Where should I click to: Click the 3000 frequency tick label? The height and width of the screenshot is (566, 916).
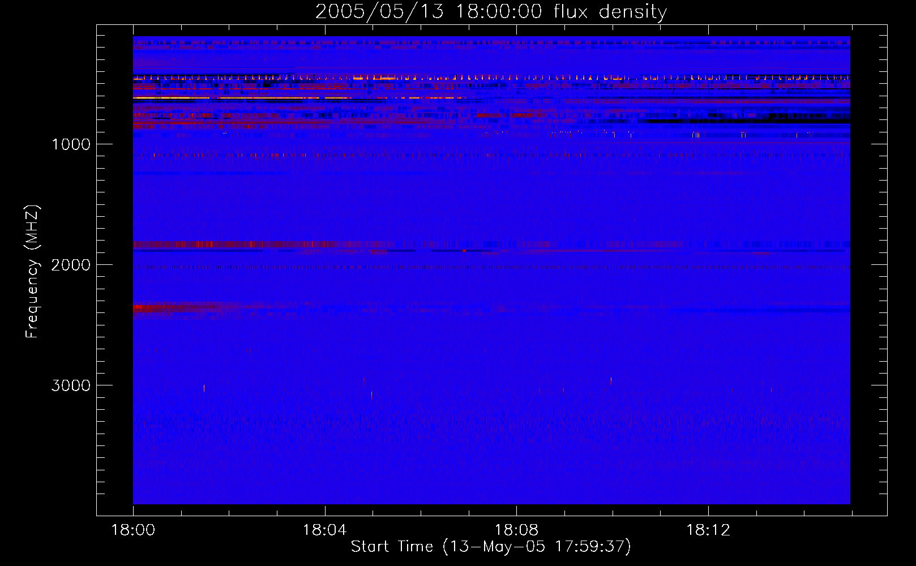point(71,385)
